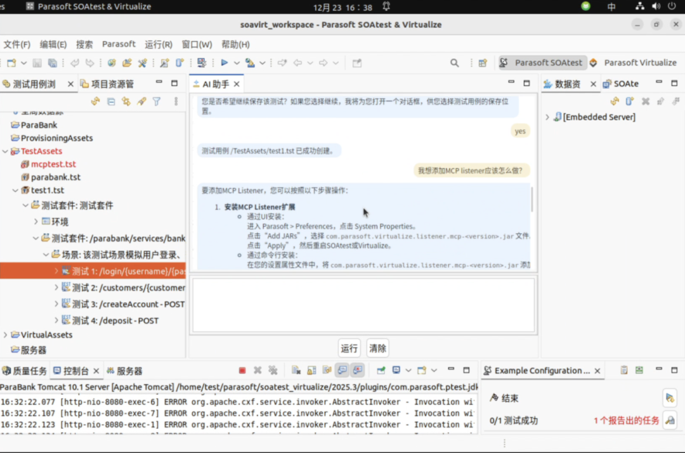Click the Open Perspective icon
The height and width of the screenshot is (453, 685).
point(482,63)
